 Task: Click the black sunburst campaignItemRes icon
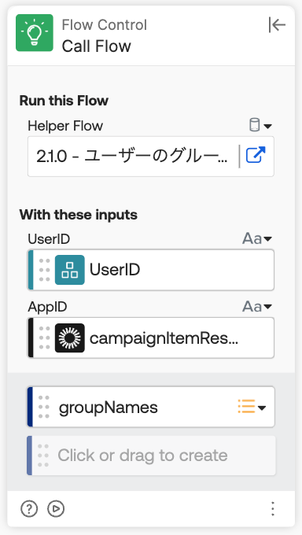[x=70, y=338]
